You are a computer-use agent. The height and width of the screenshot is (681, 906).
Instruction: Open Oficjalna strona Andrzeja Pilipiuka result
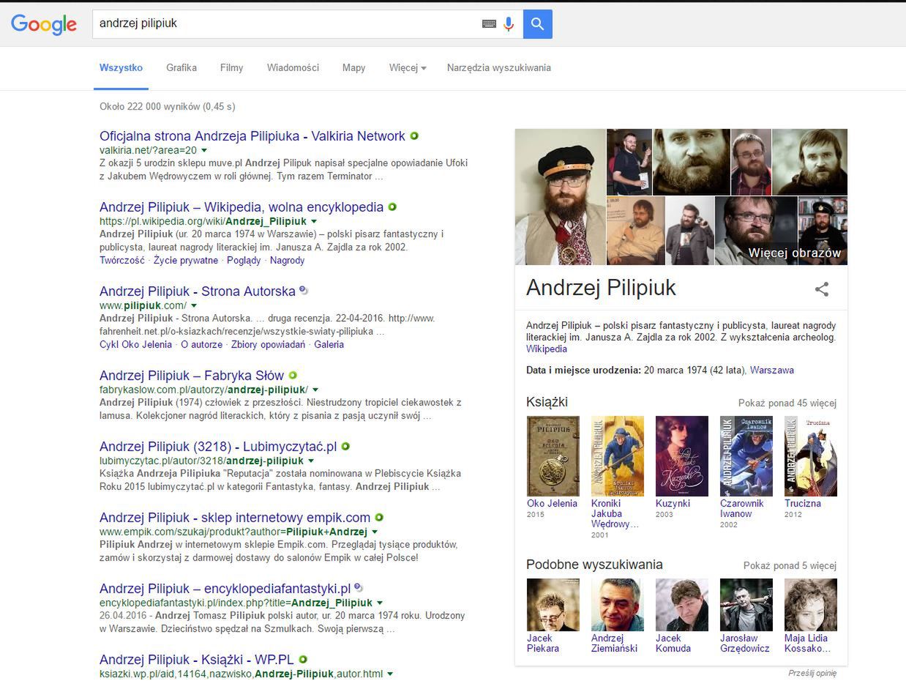[252, 136]
